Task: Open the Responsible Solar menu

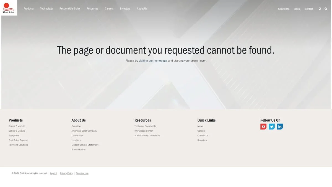Action: click(x=70, y=9)
